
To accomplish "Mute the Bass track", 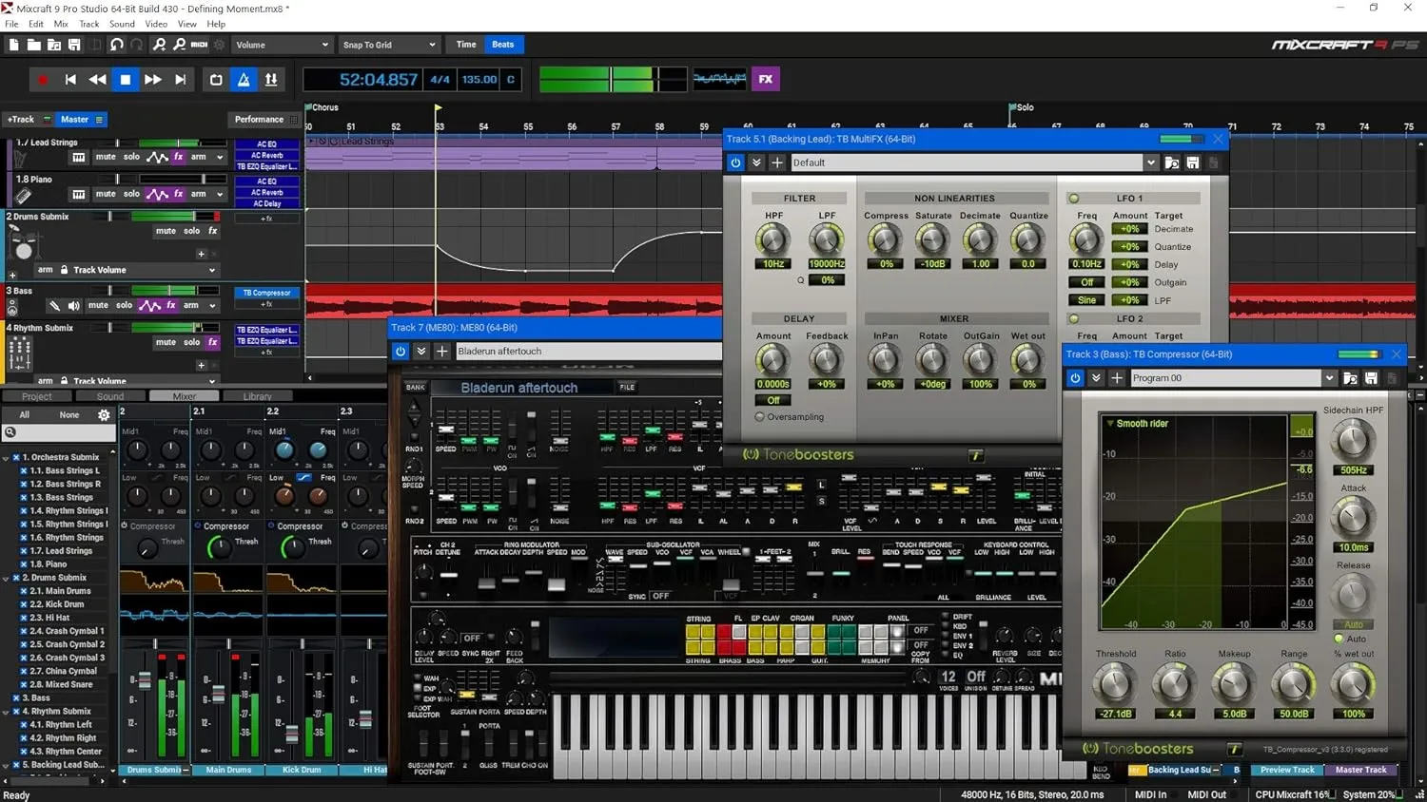I will [98, 305].
